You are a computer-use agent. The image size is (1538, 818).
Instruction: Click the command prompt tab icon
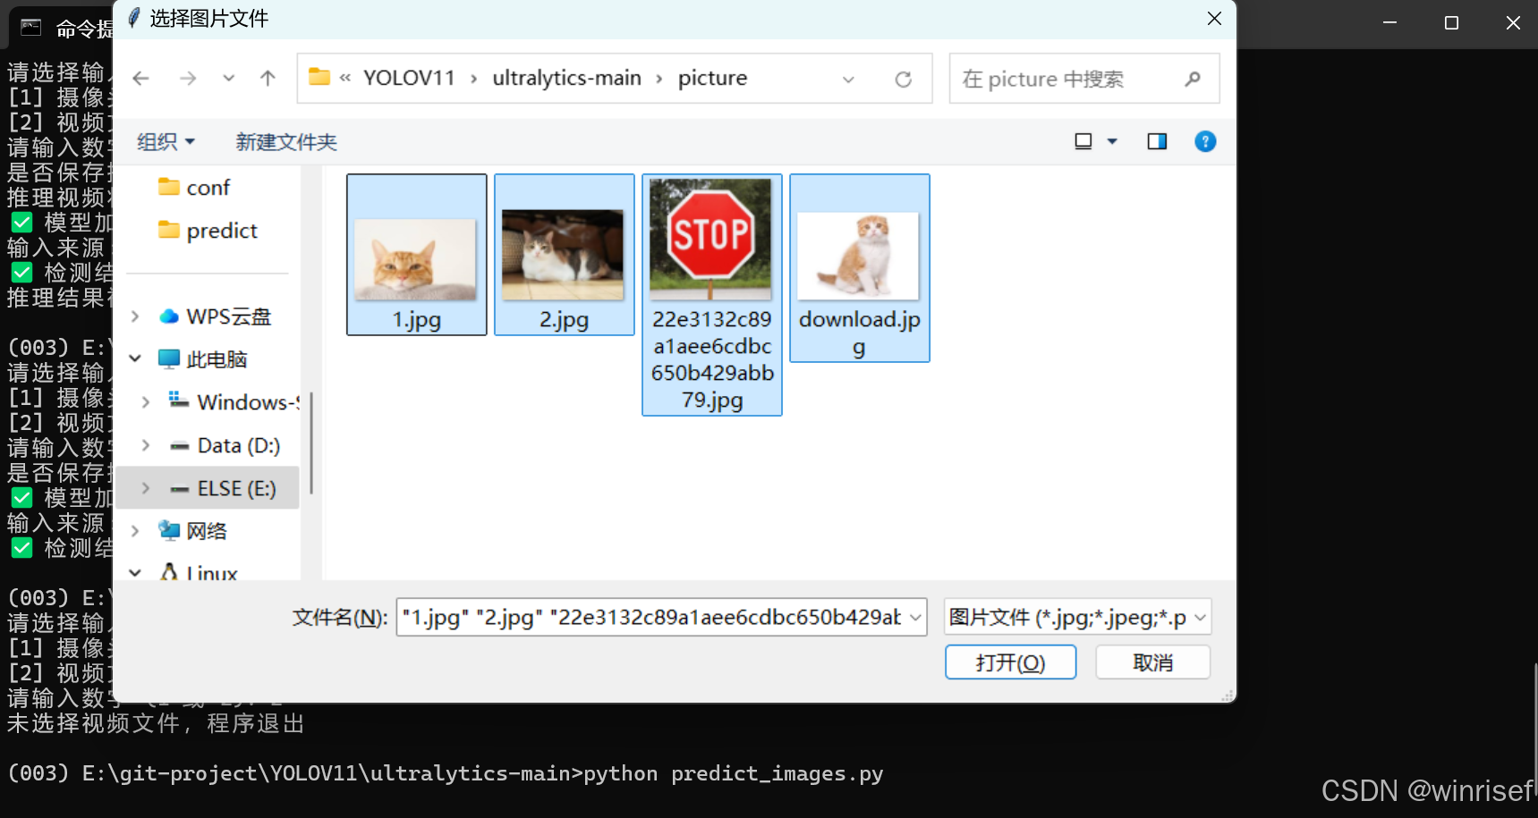[x=31, y=27]
